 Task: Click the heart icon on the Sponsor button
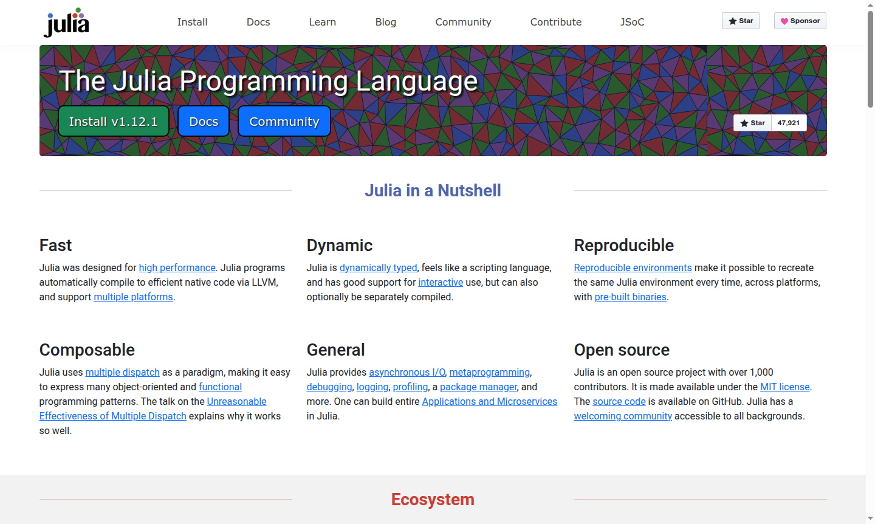(x=784, y=20)
